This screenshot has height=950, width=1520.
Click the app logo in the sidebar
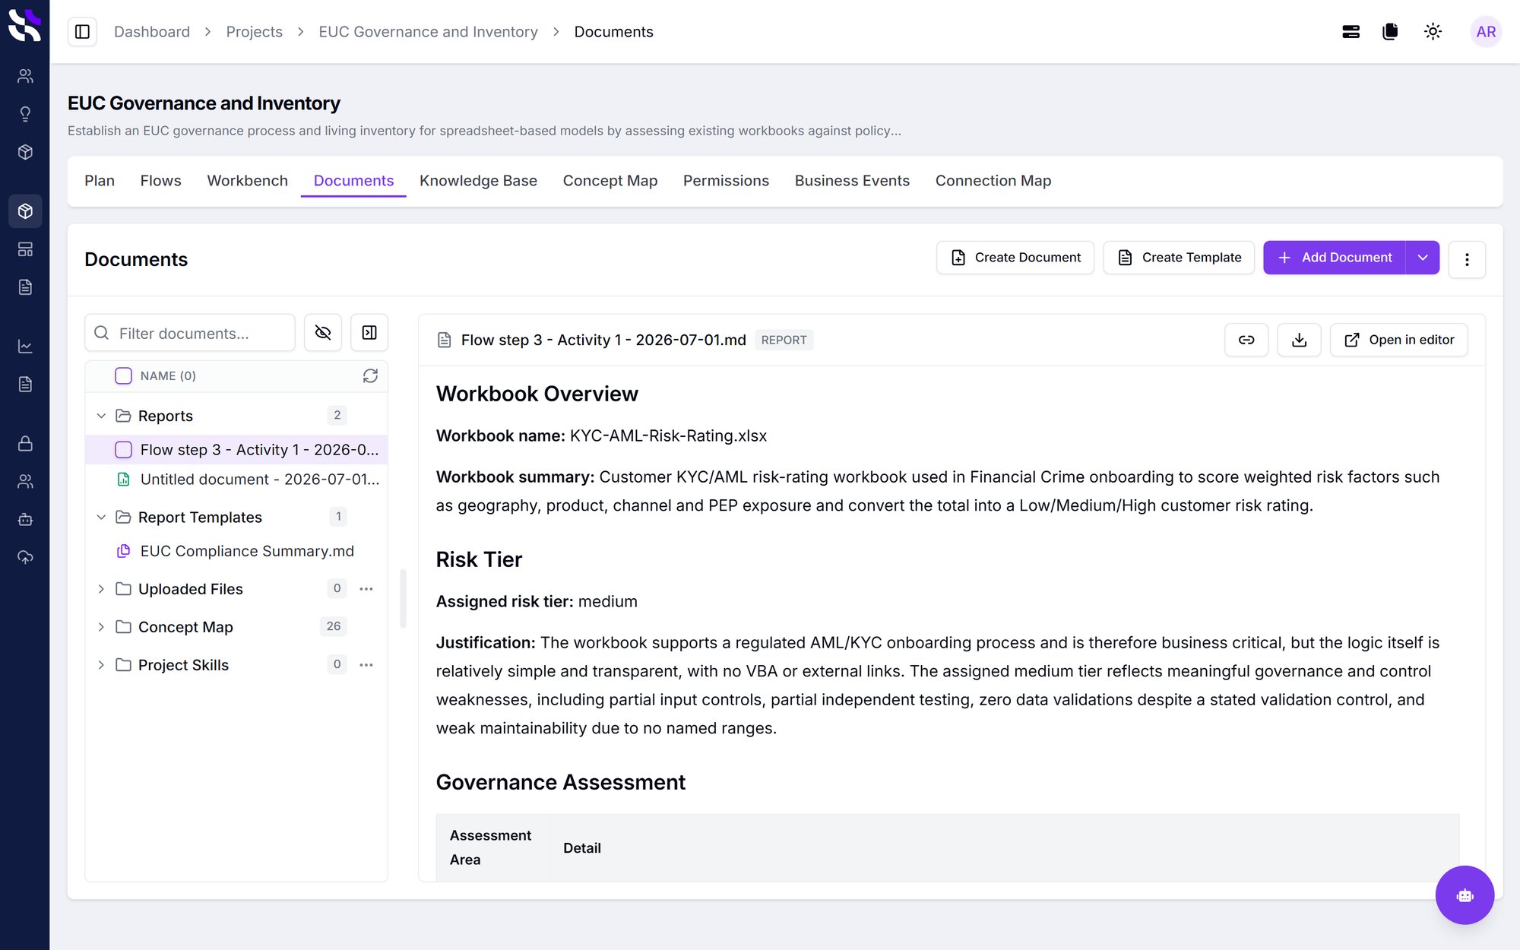coord(24,25)
